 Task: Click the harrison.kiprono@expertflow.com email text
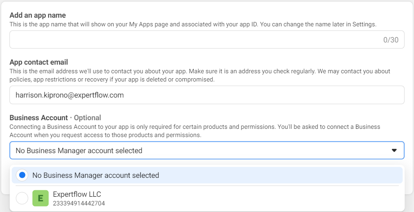pyautogui.click(x=70, y=95)
